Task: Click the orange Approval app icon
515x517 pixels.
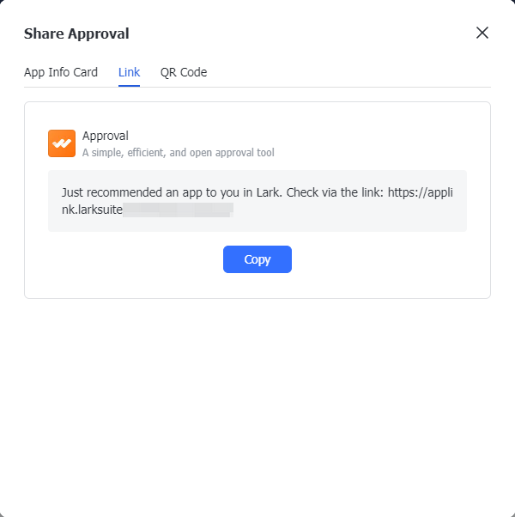Action: (x=62, y=143)
